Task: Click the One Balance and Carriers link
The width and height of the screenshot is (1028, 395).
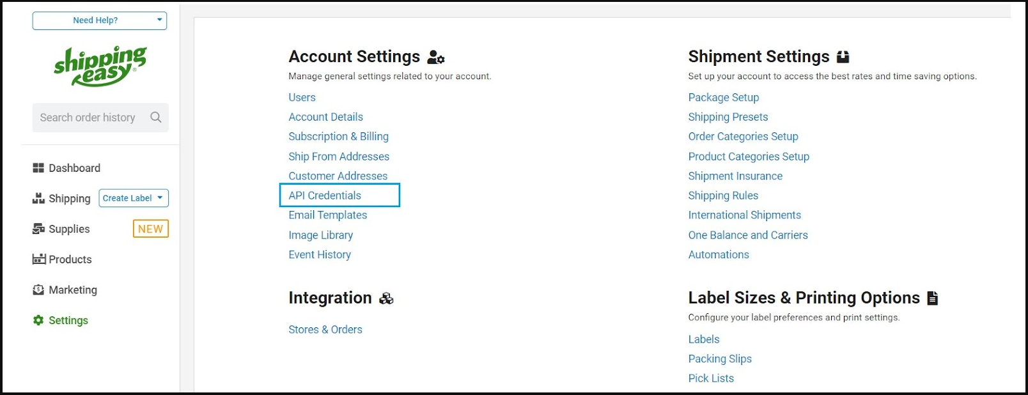Action: pyautogui.click(x=747, y=235)
